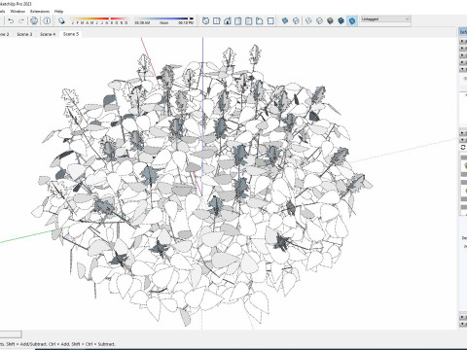Image resolution: width=467 pixels, height=350 pixels.
Task: Open the Print icon in toolbar
Action: [x=34, y=21]
